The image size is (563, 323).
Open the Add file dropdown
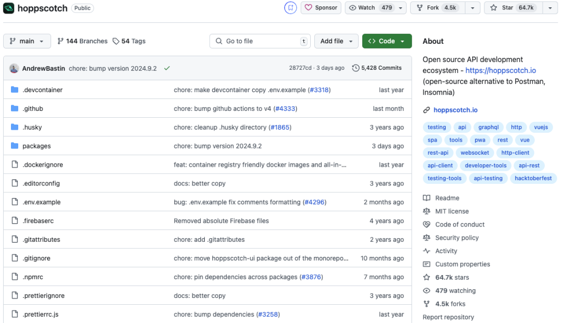point(336,41)
